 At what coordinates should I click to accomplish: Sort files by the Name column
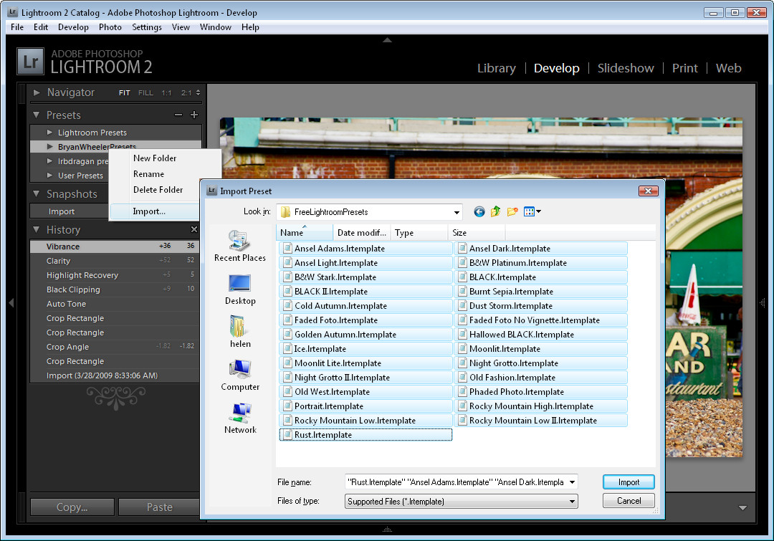305,232
